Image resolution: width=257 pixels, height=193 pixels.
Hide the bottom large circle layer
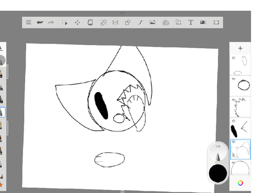point(233,162)
